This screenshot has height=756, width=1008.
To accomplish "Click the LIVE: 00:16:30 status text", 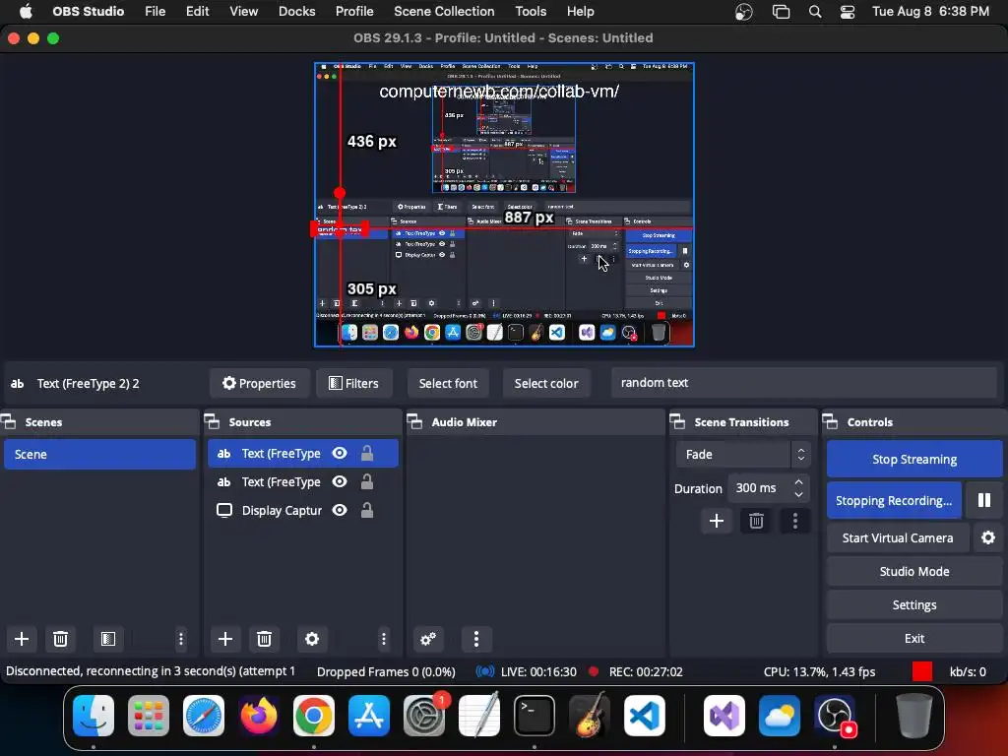I will click(538, 671).
